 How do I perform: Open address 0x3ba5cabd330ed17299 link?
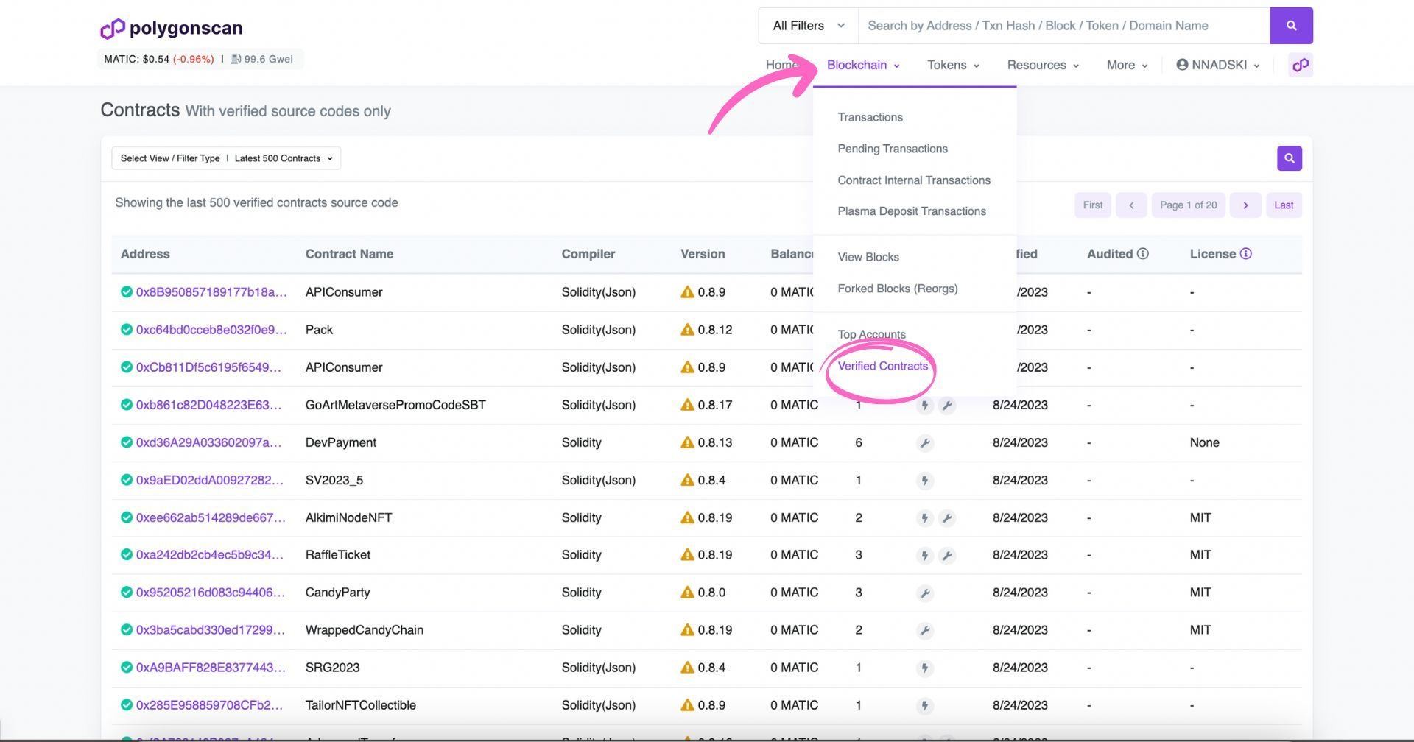click(x=210, y=630)
